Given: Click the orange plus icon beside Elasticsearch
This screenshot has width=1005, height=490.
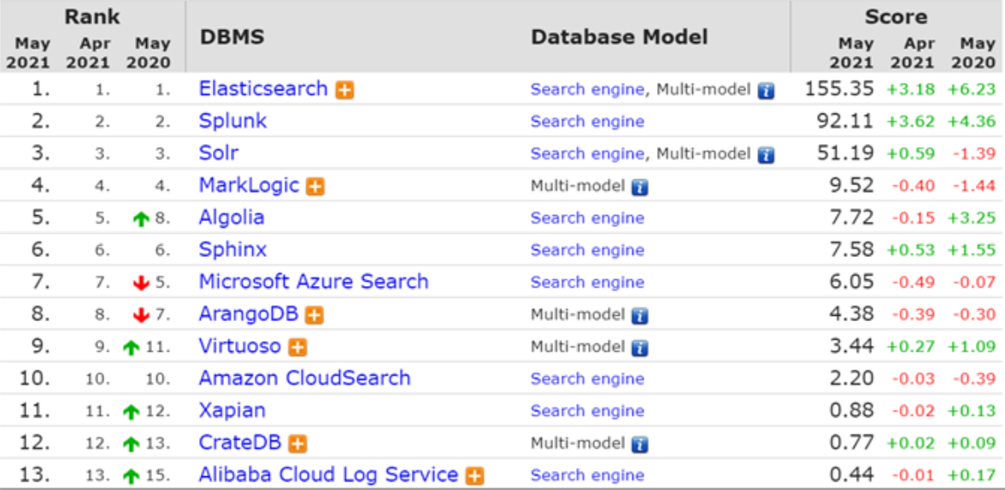Looking at the screenshot, I should point(344,90).
